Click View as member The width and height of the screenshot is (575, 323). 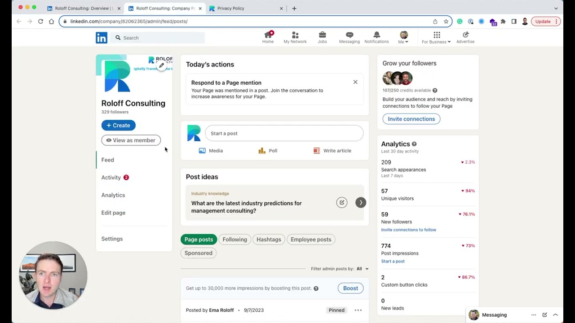tap(131, 140)
